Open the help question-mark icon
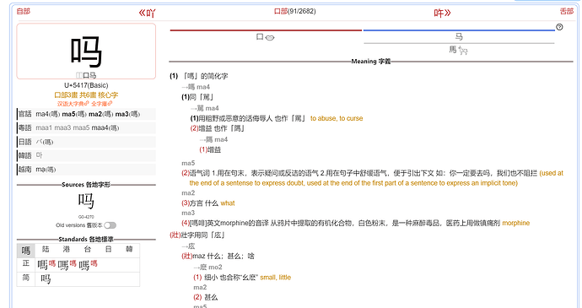582x308 pixels. pyautogui.click(x=559, y=27)
